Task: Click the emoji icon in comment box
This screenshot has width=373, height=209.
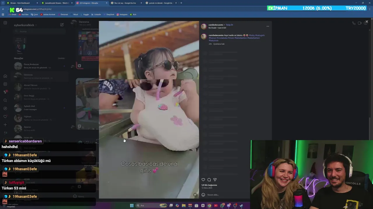Action: coord(203,195)
